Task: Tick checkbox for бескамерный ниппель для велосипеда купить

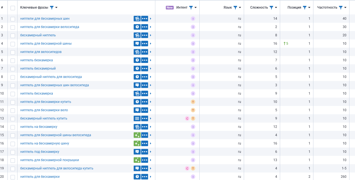Action: (x=13, y=169)
